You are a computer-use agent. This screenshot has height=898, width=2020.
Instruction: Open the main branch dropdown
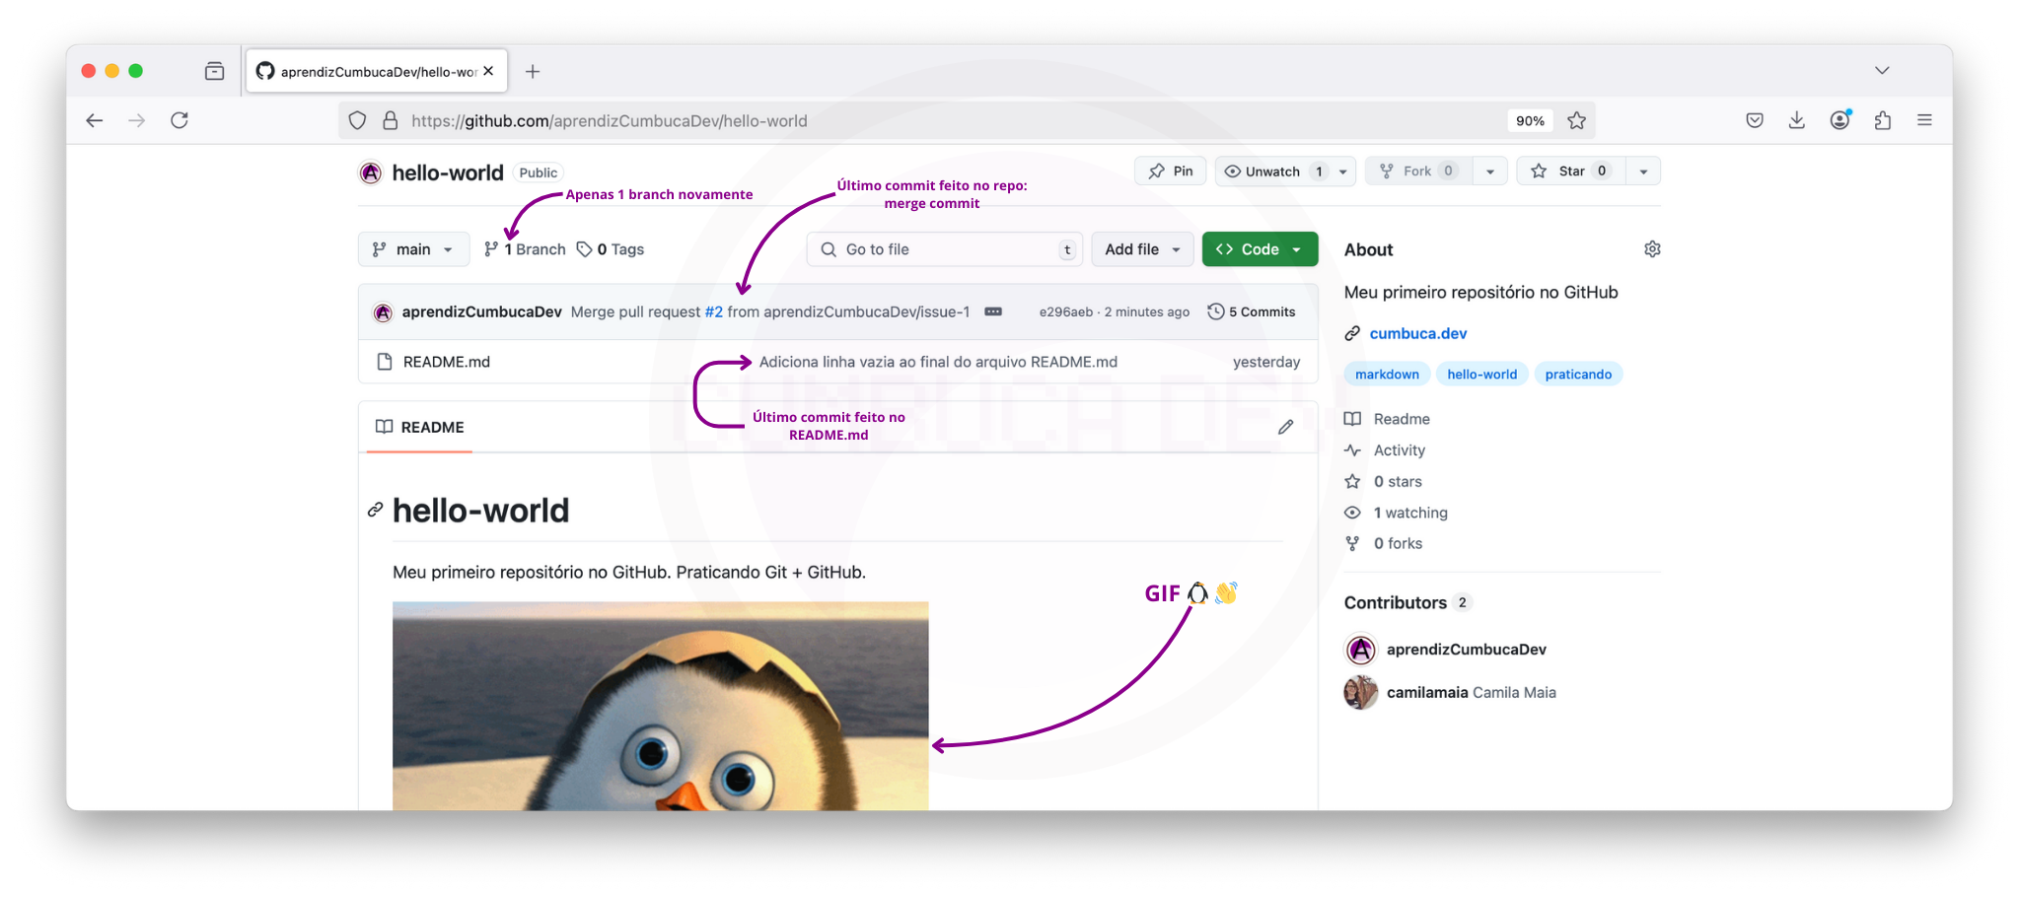click(413, 249)
